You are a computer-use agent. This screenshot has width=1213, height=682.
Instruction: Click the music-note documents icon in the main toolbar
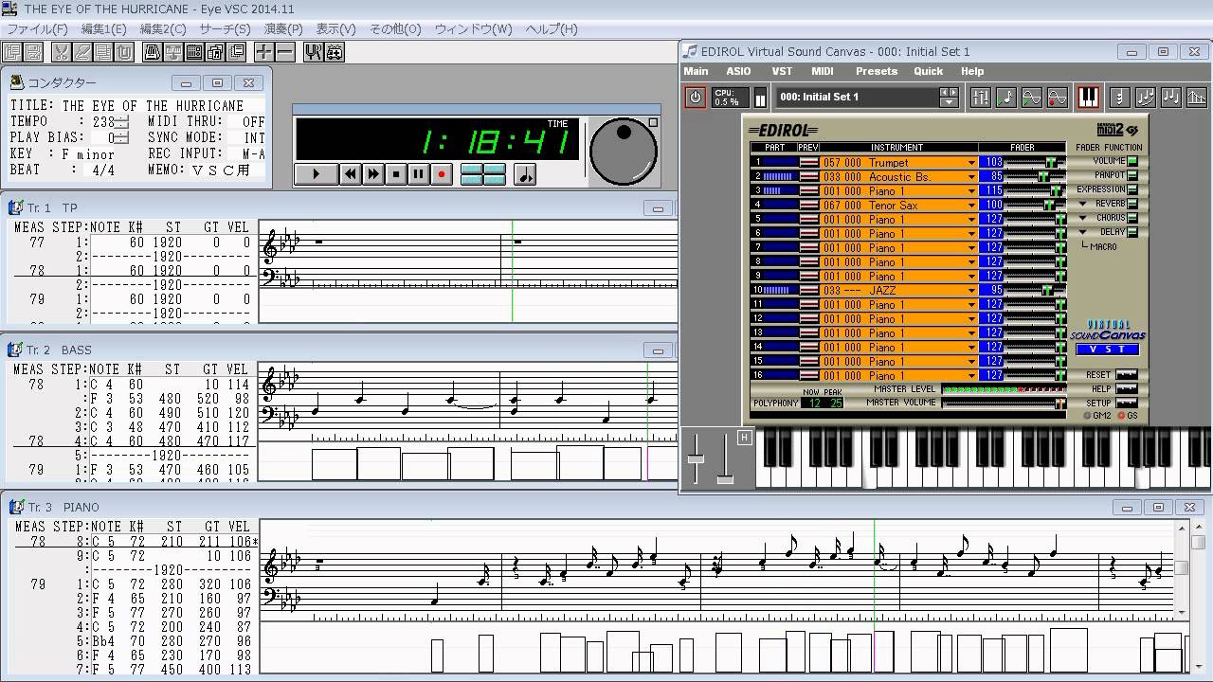point(215,52)
